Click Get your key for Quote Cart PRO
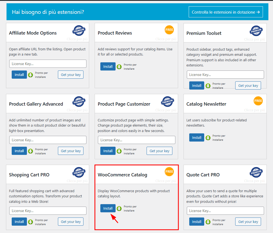This screenshot has height=233, width=273. [x=248, y=222]
